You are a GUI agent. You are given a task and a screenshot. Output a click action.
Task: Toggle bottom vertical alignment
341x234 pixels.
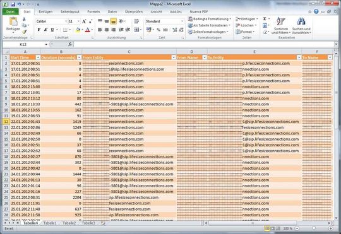click(x=113, y=21)
